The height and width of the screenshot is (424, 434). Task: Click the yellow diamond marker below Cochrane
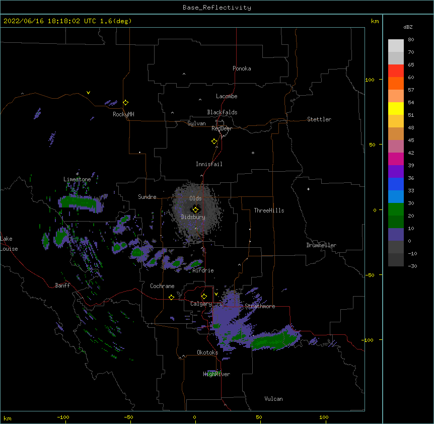(171, 297)
